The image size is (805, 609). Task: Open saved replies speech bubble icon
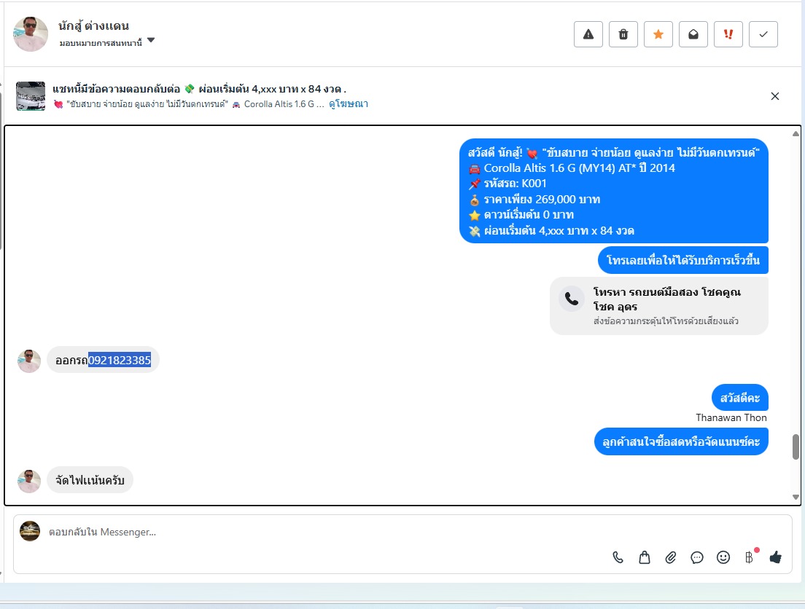[696, 557]
